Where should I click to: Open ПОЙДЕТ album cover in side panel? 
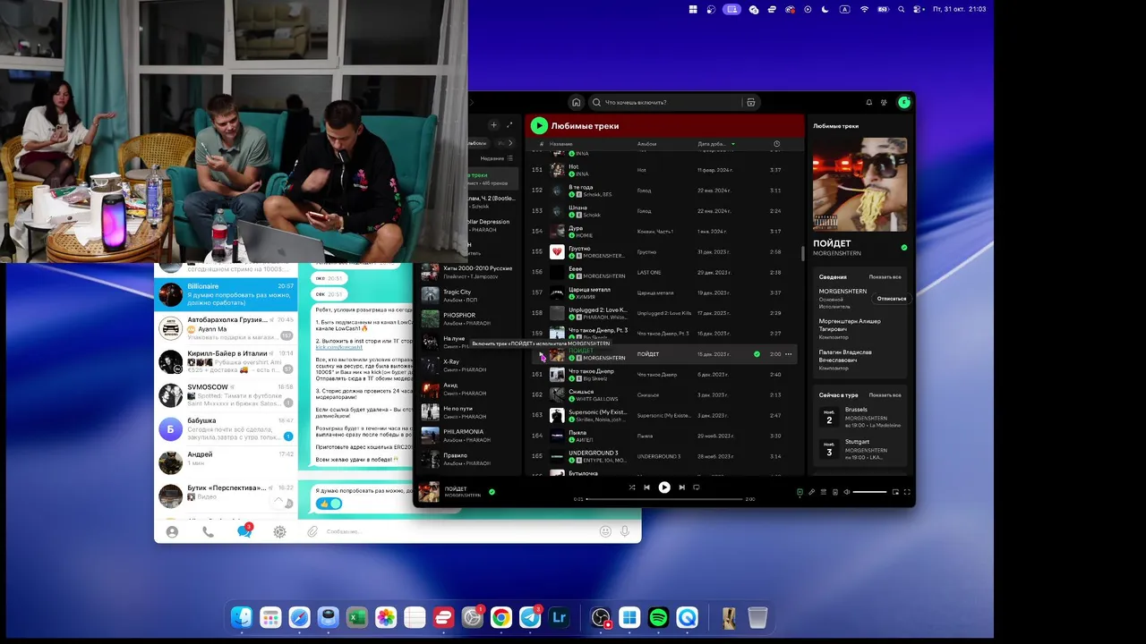click(859, 184)
